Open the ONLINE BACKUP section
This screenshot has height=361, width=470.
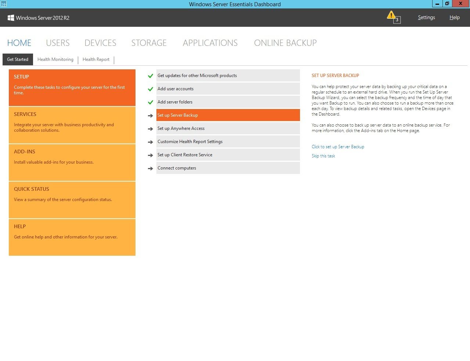285,43
